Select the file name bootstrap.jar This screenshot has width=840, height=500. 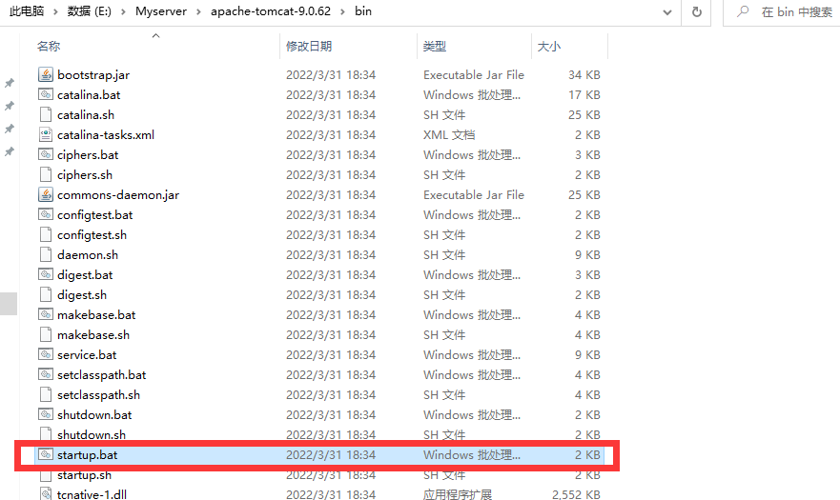click(93, 75)
